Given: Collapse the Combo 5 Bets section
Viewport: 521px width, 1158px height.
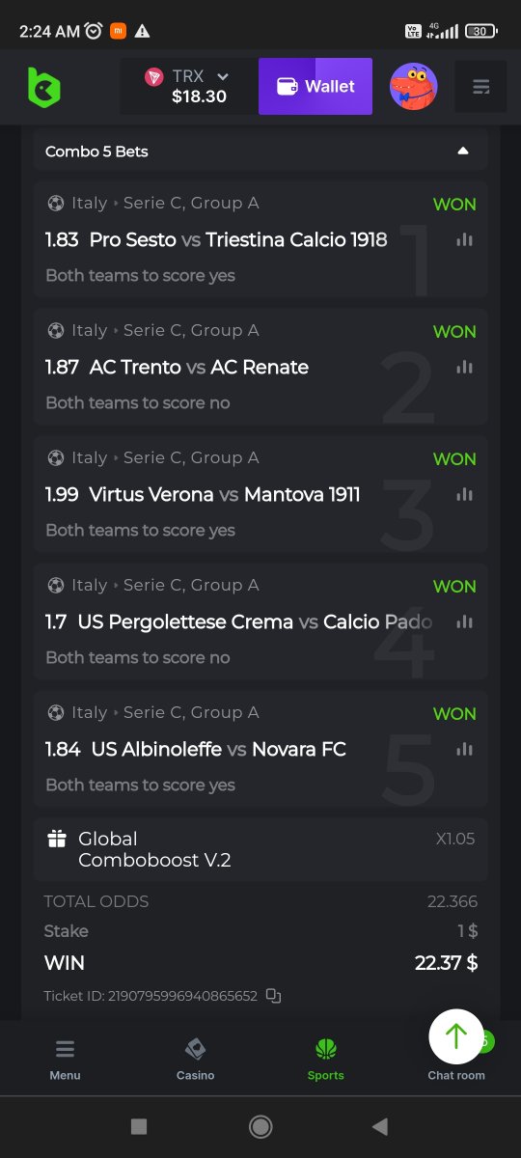Looking at the screenshot, I should [x=463, y=151].
